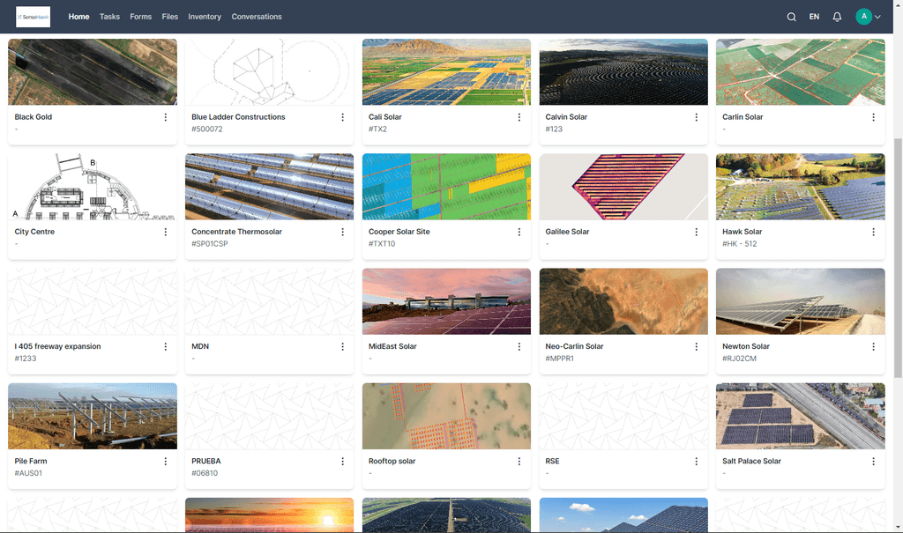Open the EN language selector
Screen dimensions: 903x533
[x=814, y=17]
